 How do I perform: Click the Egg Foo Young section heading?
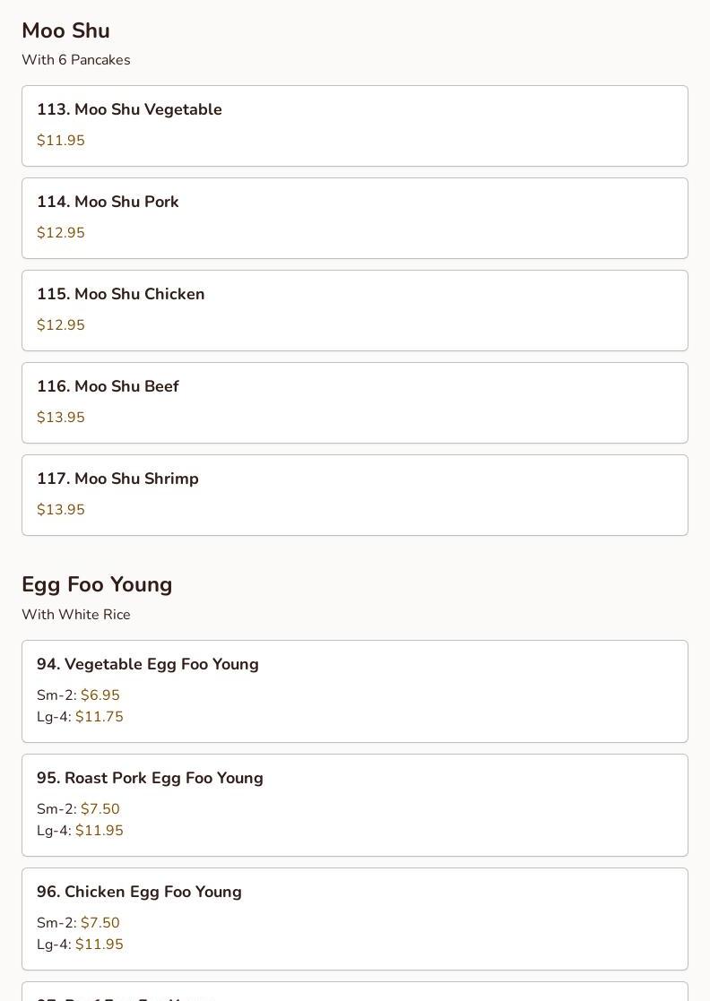coord(97,584)
